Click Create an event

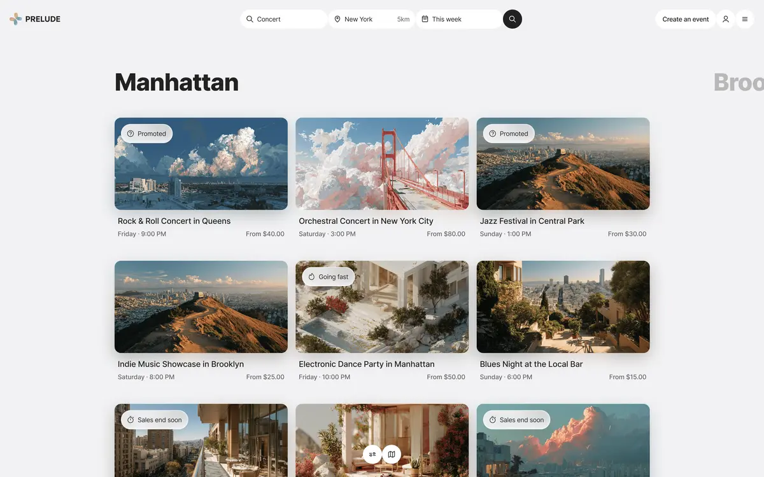click(x=684, y=18)
